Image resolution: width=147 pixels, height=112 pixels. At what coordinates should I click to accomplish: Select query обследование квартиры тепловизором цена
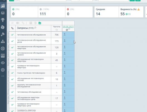[28, 98]
